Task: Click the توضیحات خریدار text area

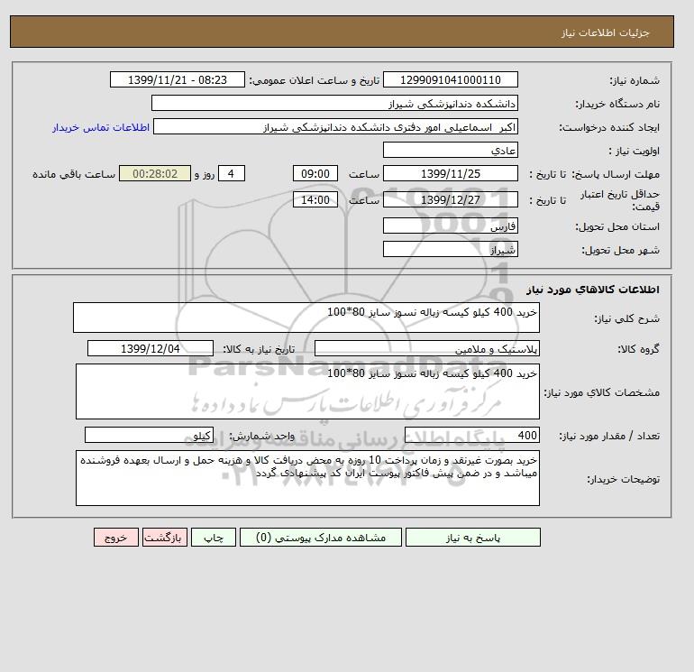Action: pyautogui.click(x=307, y=478)
